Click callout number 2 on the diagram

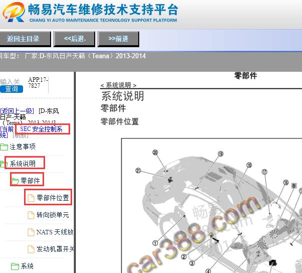point(184,257)
